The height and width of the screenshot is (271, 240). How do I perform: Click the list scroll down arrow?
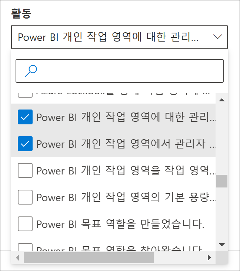(x=222, y=244)
